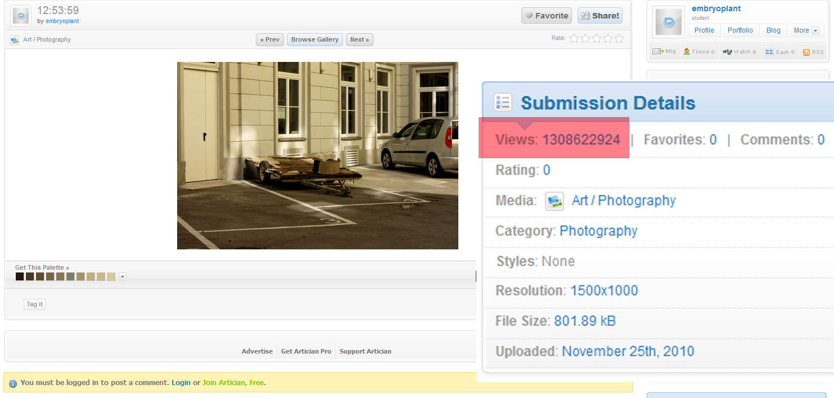Rate the photo five stars
This screenshot has height=398, width=834.
[619, 39]
